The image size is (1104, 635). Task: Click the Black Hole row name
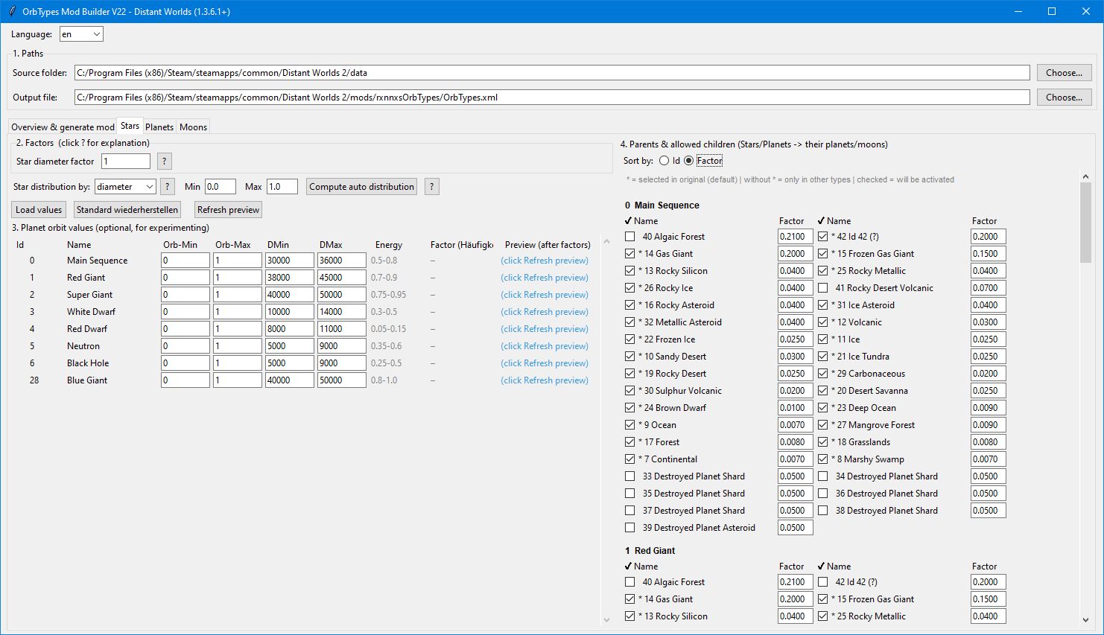pyautogui.click(x=88, y=363)
